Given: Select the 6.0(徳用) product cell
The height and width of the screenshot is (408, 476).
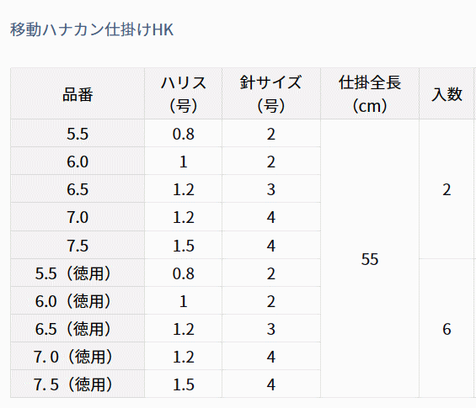Looking at the screenshot, I should tap(78, 301).
